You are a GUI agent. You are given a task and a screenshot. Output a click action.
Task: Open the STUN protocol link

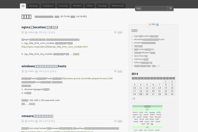(147, 122)
